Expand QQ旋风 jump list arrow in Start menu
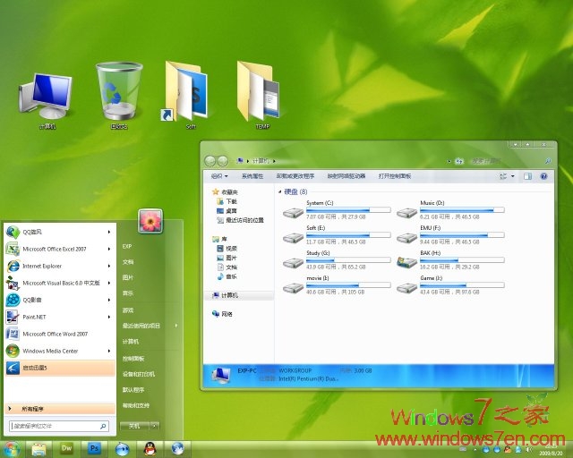The width and height of the screenshot is (573, 458). [x=109, y=232]
